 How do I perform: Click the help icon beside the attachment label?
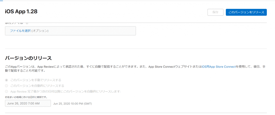coord(27,23)
